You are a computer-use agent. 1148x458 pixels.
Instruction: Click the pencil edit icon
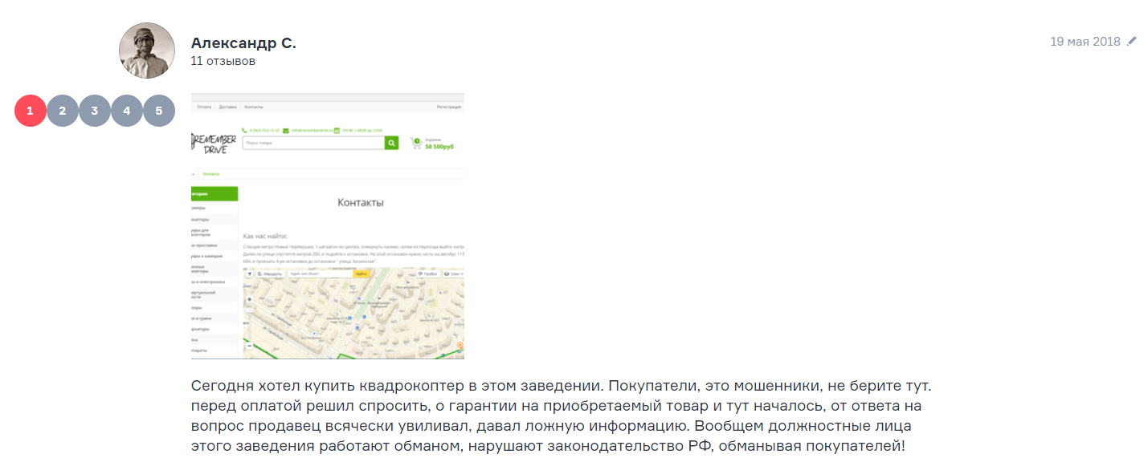pos(1132,41)
